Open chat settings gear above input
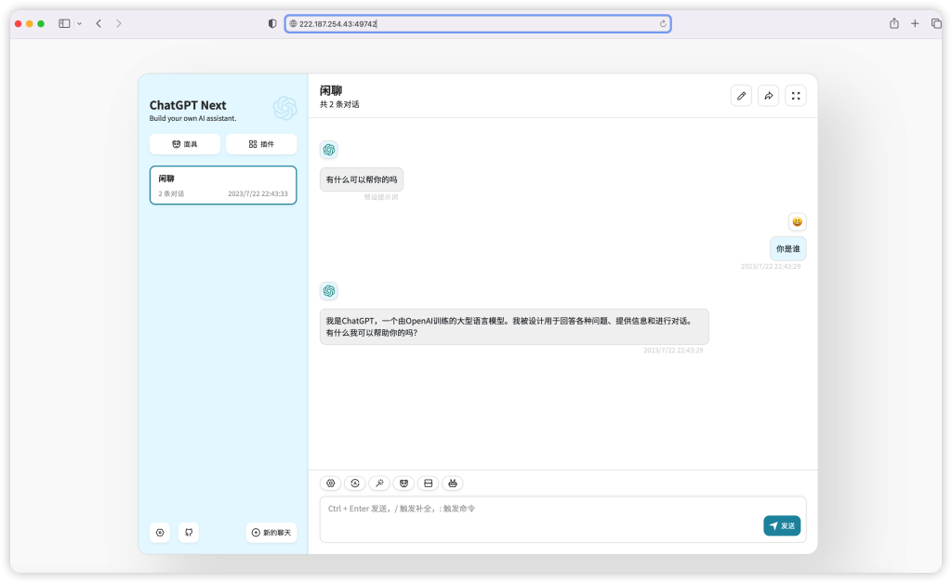 pos(330,484)
